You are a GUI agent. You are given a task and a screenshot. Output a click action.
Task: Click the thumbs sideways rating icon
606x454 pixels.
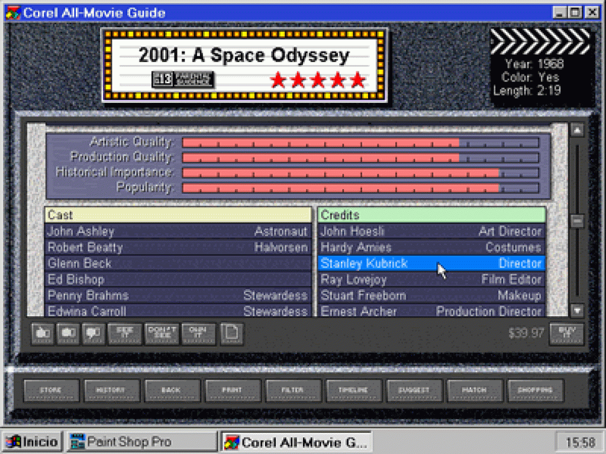pyautogui.click(x=68, y=333)
